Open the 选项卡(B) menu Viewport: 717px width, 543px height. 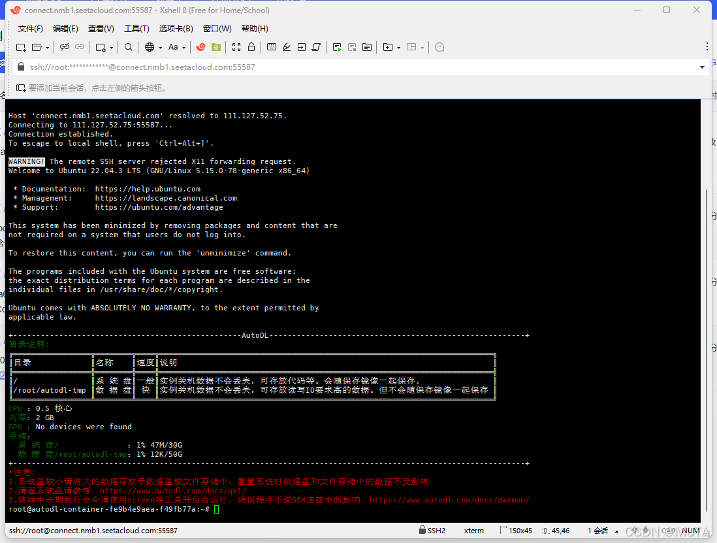point(176,28)
